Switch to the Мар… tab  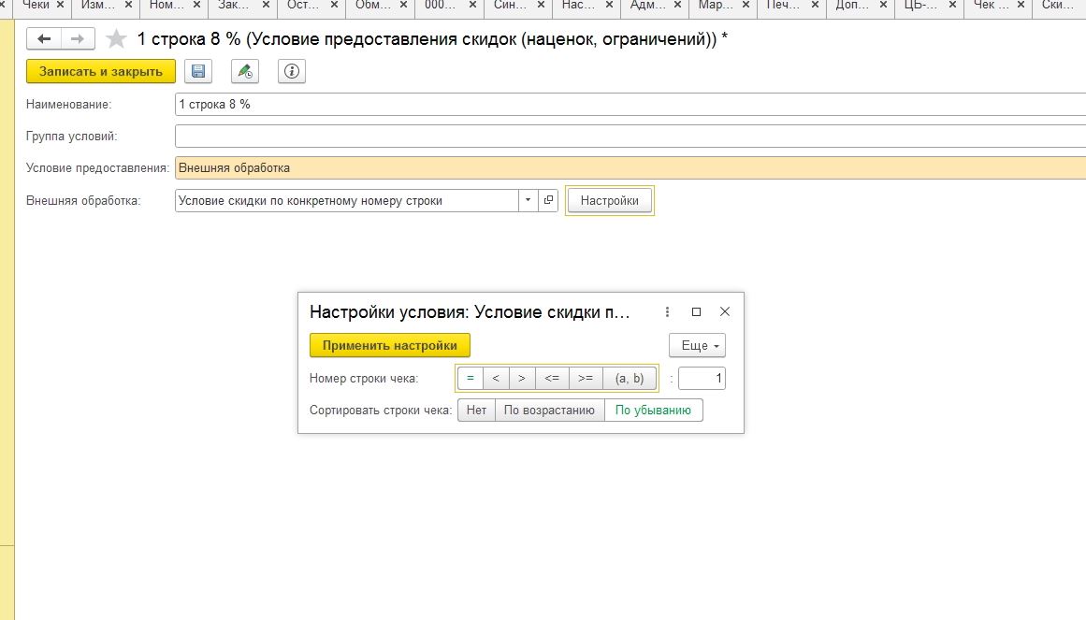pos(715,5)
